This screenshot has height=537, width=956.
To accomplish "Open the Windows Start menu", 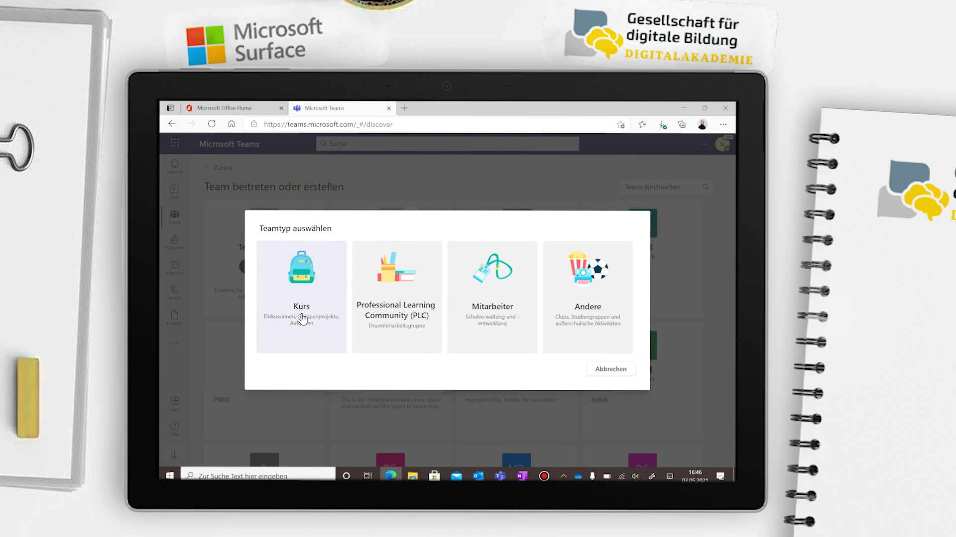I will [170, 476].
